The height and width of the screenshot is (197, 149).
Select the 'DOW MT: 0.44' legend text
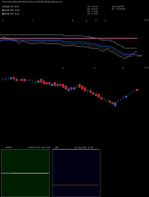click(12, 10)
